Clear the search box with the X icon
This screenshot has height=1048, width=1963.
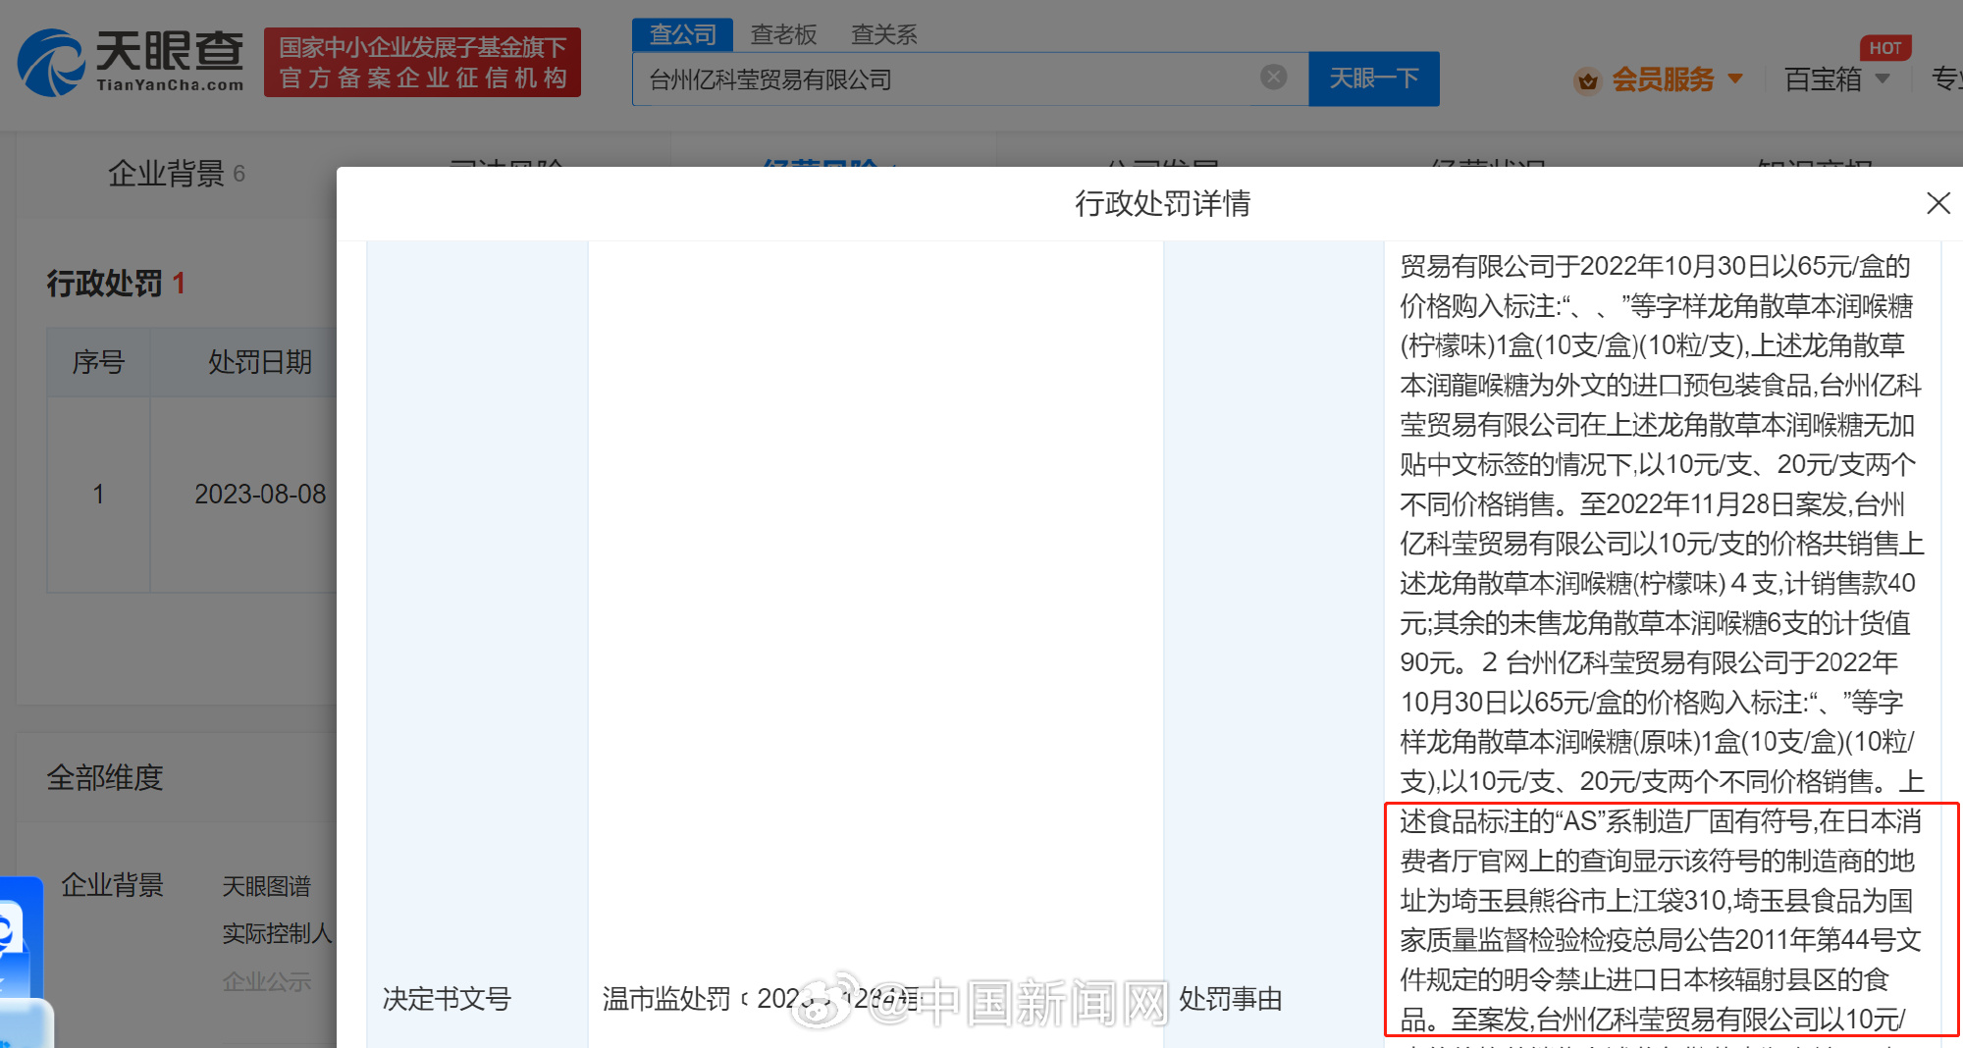pos(1273,78)
